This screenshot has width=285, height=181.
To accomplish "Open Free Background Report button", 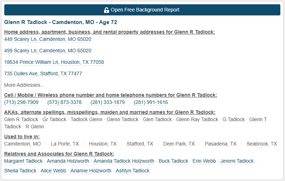I will coord(142,10).
